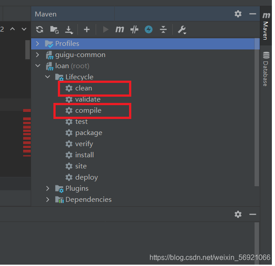Screen dimensions: 275x266
Task: Expand the Profiles node
Action: (37, 44)
